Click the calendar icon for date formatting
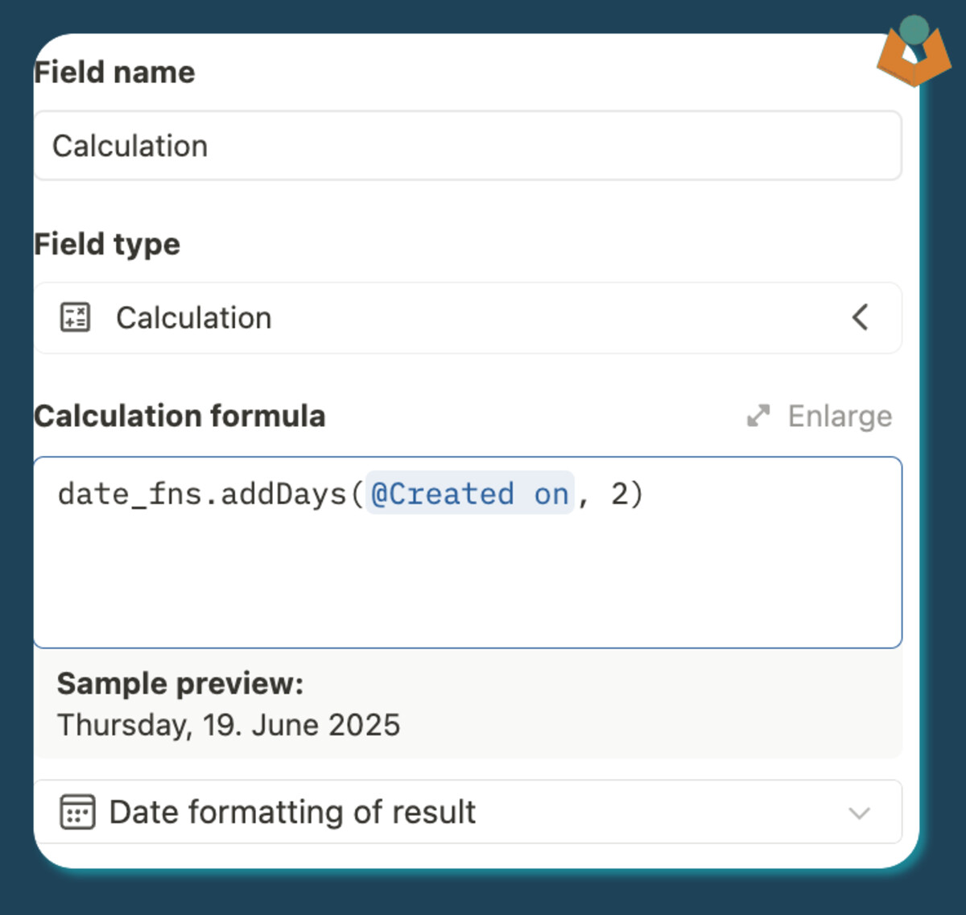 [77, 812]
